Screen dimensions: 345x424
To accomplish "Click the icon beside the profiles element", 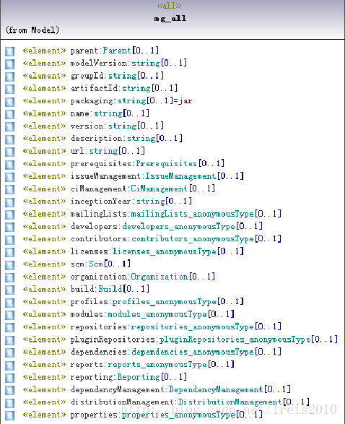I will [x=9, y=303].
